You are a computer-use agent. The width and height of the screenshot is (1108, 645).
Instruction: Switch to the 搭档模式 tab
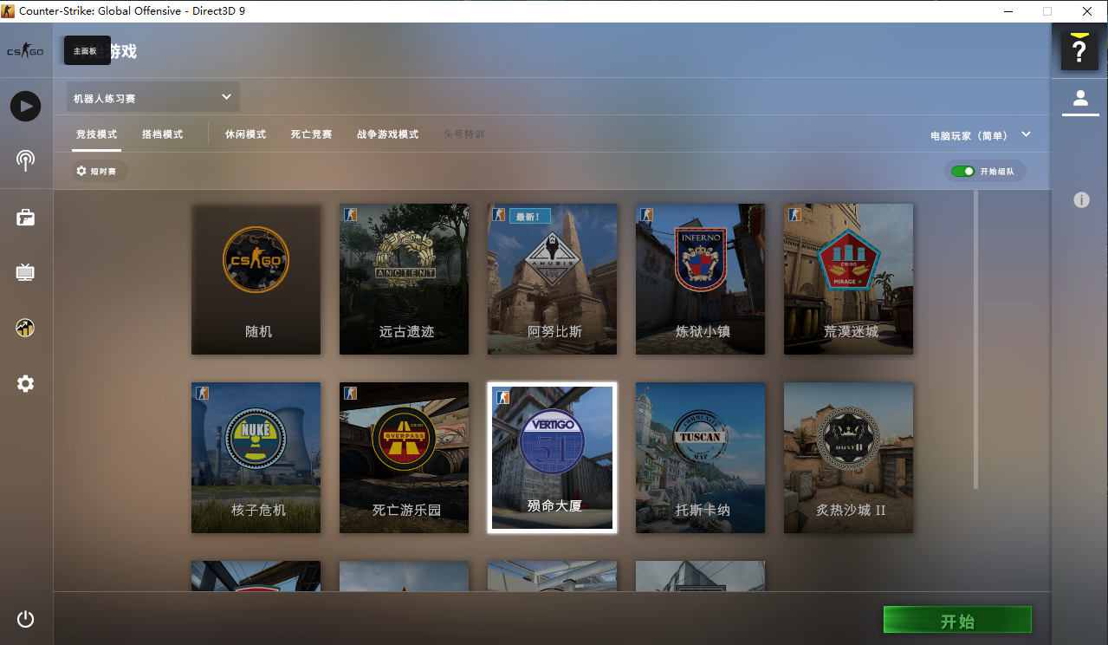162,135
